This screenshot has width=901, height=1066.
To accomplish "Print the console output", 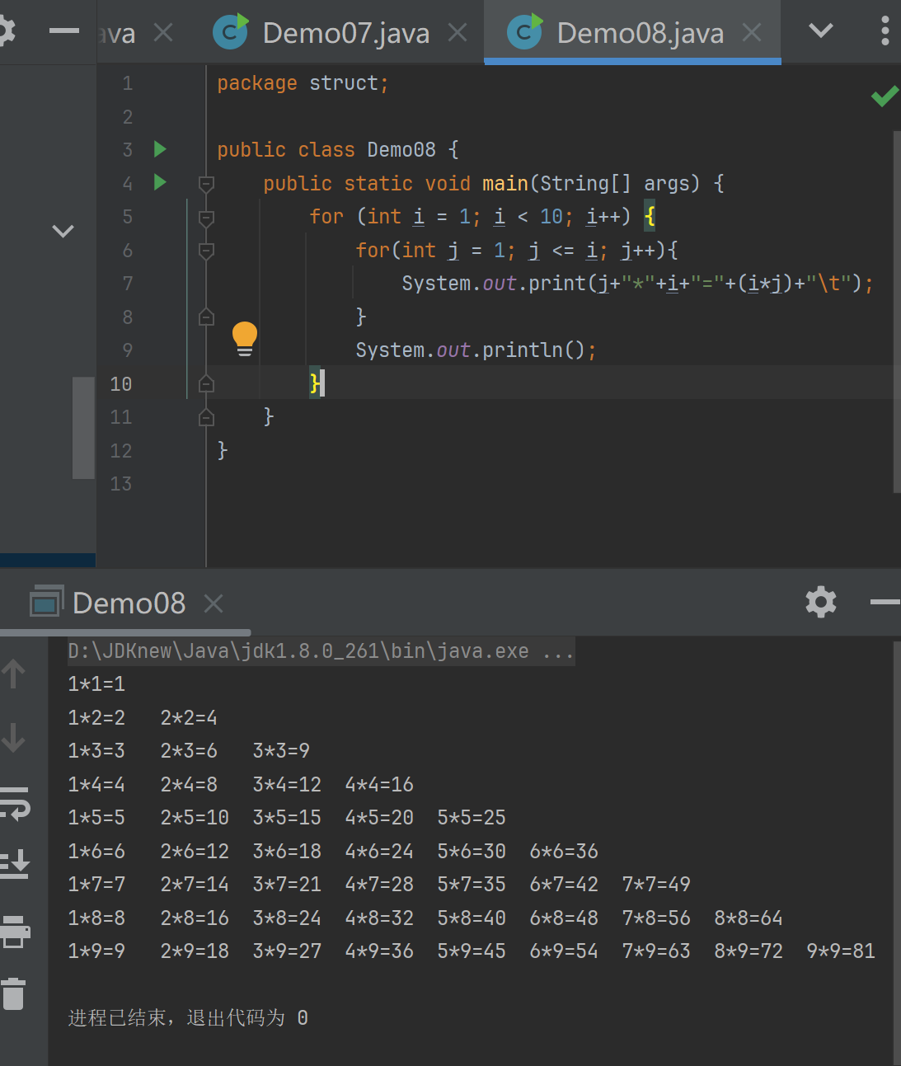I will click(14, 932).
